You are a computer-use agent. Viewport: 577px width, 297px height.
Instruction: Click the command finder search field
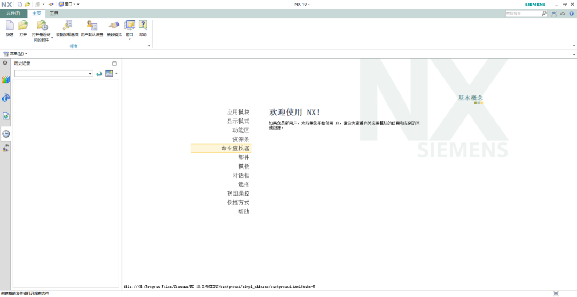point(523,13)
